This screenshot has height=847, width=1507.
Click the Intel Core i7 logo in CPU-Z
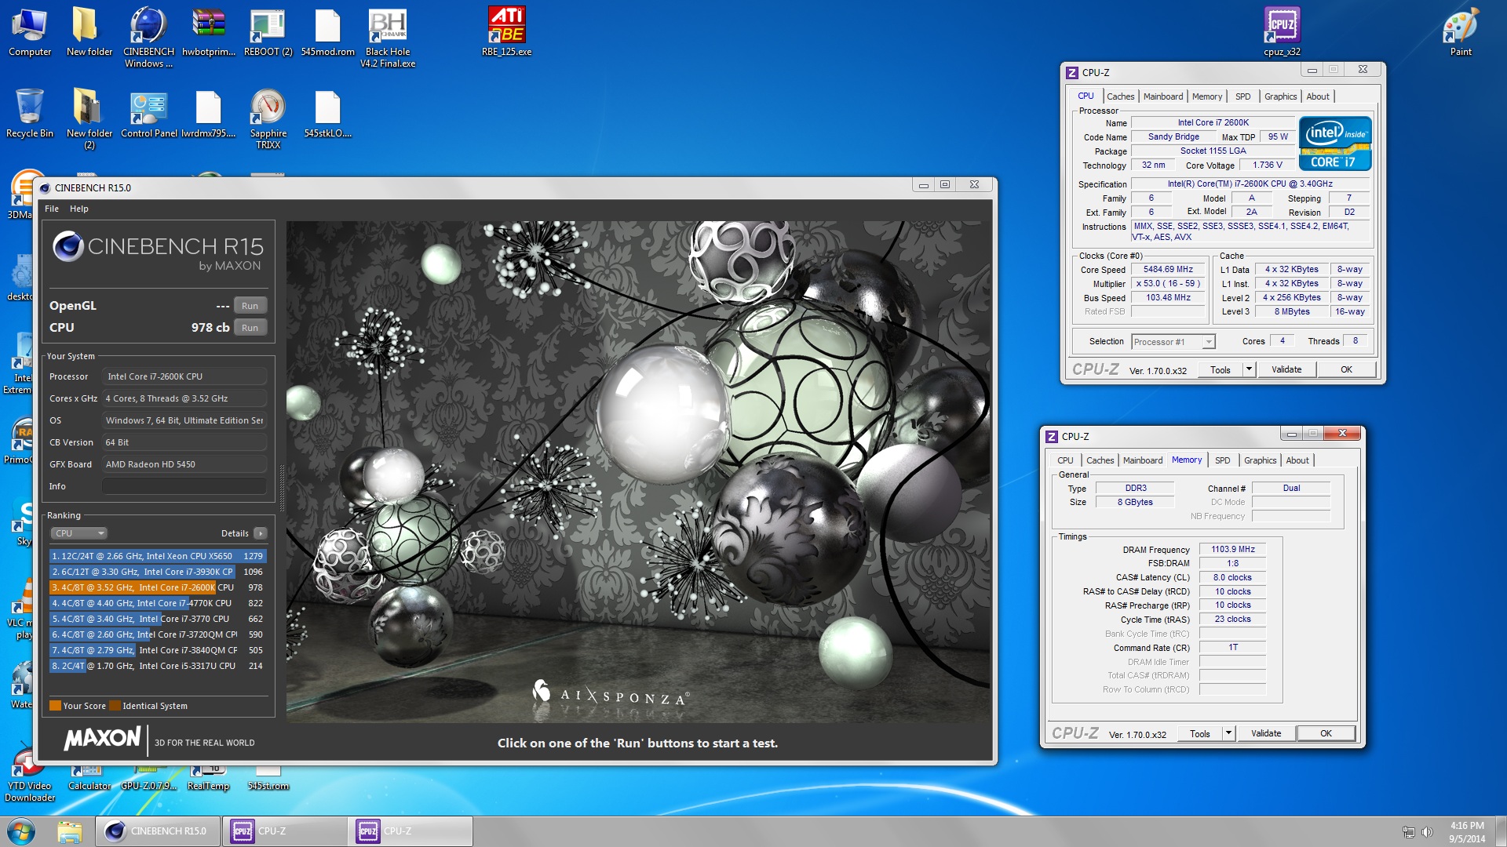coord(1335,143)
